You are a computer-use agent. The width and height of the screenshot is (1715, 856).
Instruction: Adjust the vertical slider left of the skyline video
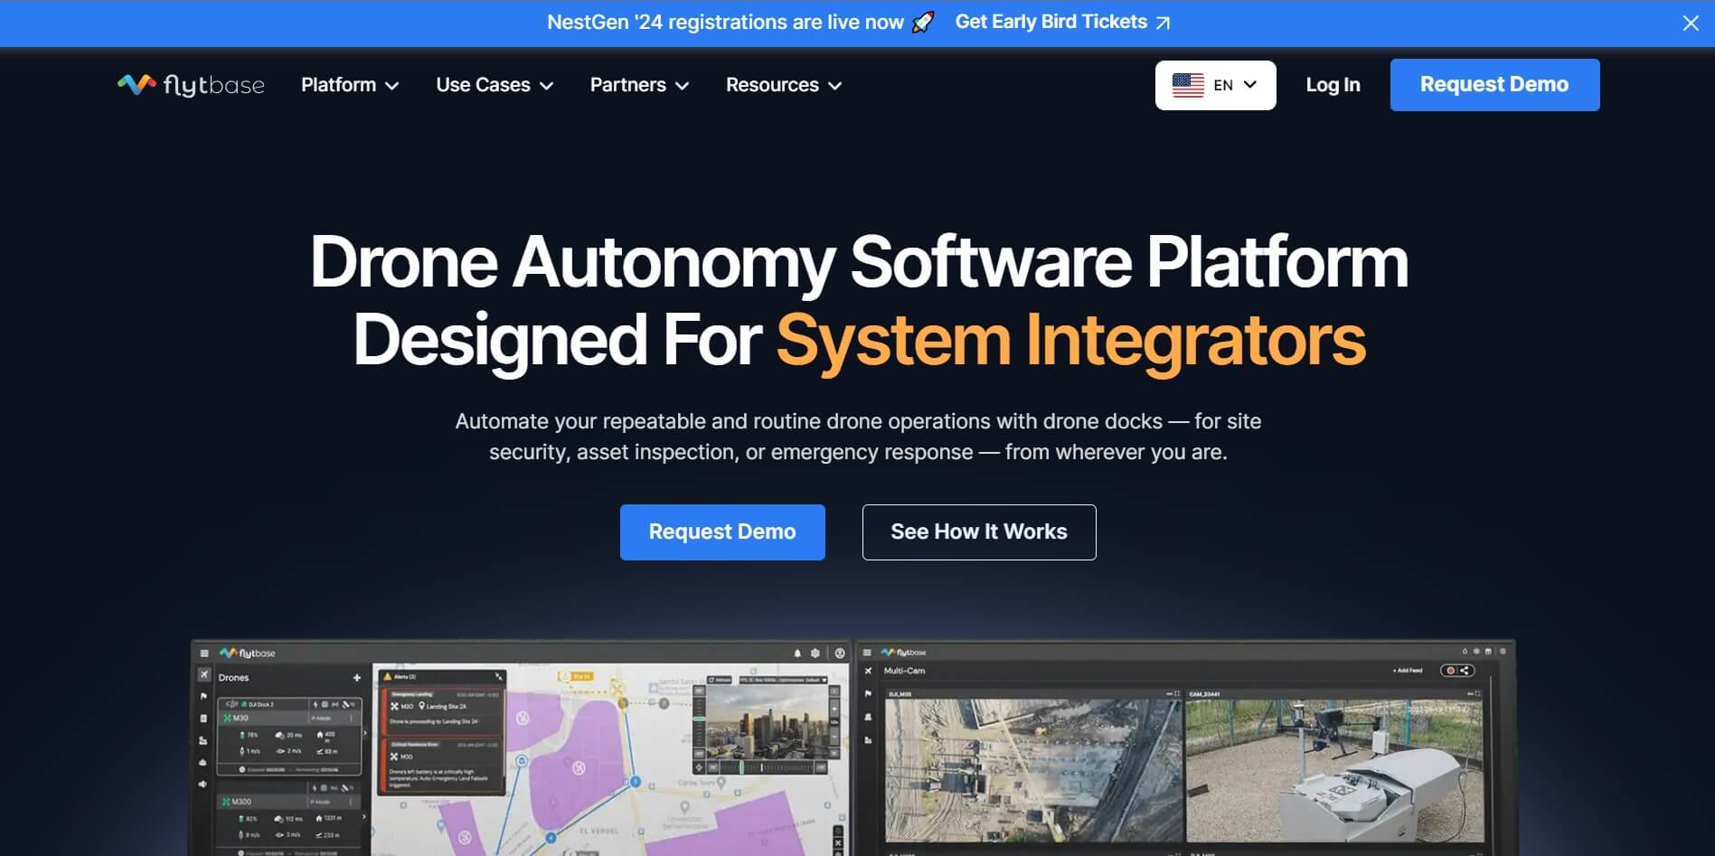click(x=698, y=723)
